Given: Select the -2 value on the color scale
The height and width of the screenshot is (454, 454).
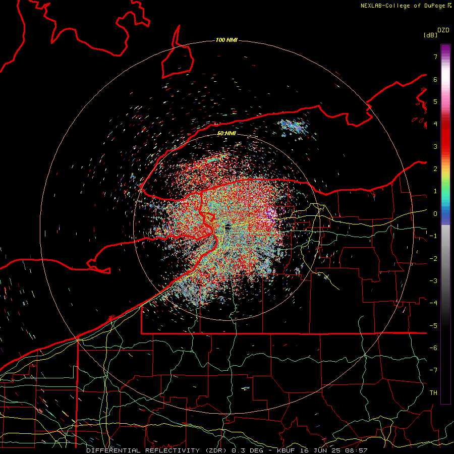Looking at the screenshot, I should point(433,259).
